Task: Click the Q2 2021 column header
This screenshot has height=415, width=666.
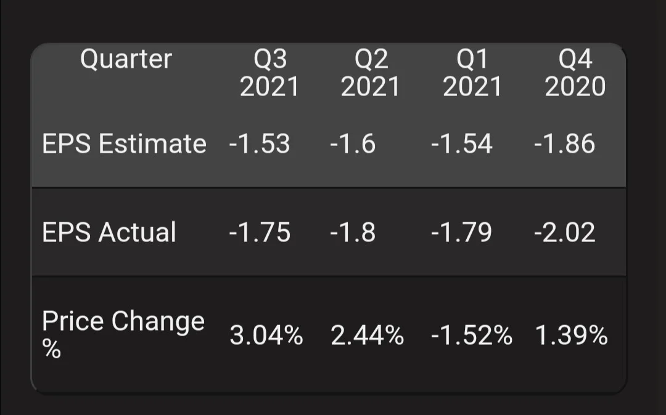Action: coord(371,73)
